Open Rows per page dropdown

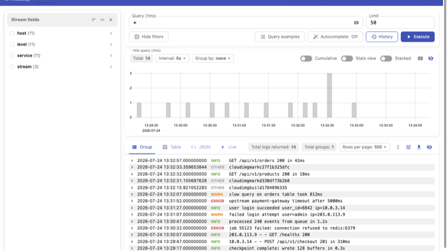click(364, 147)
